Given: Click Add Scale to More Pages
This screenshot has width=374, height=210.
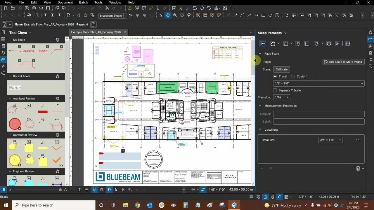Looking at the screenshot, I should click(343, 62).
